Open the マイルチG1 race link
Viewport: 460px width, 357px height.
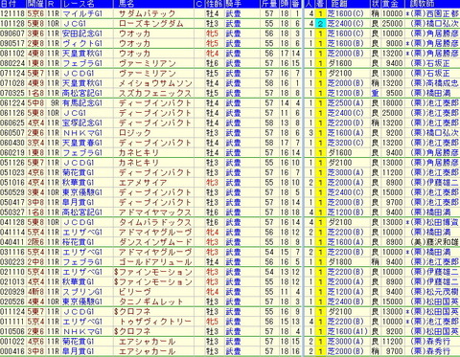point(82,13)
